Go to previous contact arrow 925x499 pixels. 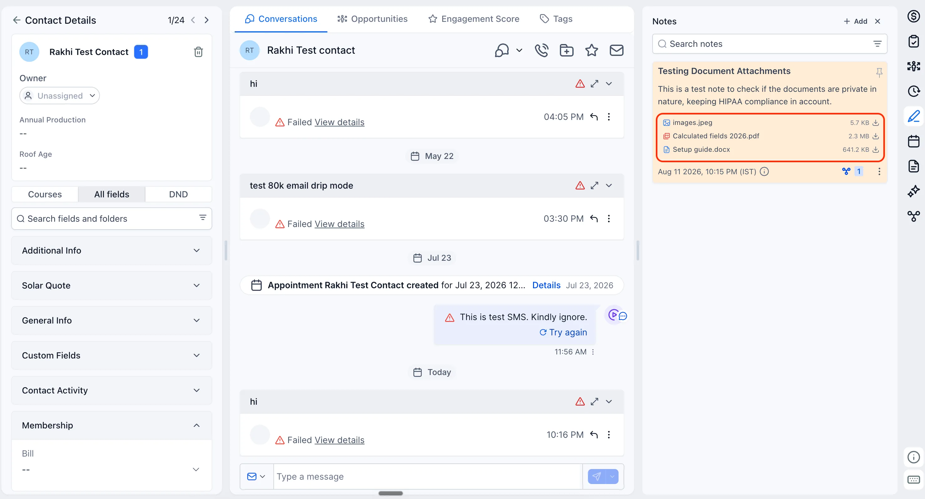click(x=193, y=20)
